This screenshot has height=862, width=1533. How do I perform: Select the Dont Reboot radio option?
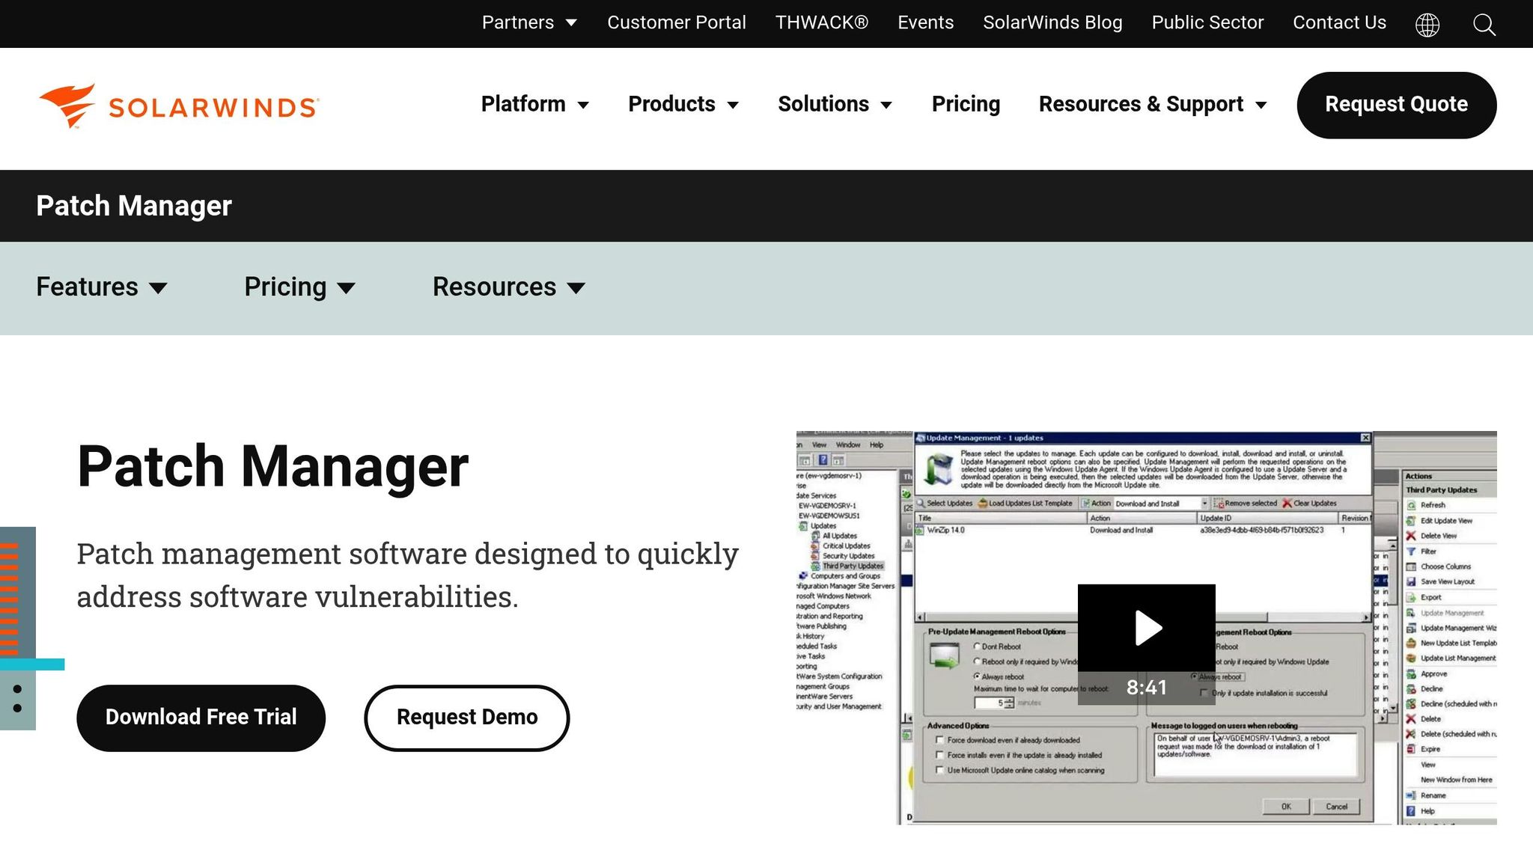pos(977,646)
